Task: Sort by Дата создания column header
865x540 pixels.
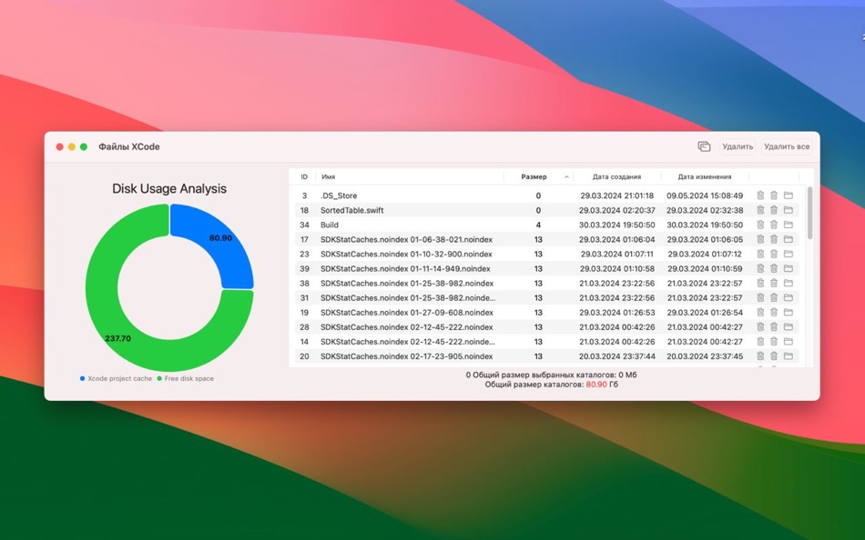Action: coord(616,177)
